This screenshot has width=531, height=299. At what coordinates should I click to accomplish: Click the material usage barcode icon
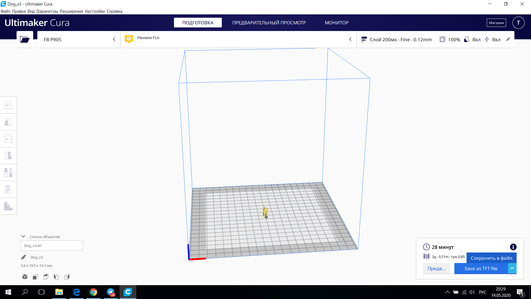(x=426, y=257)
